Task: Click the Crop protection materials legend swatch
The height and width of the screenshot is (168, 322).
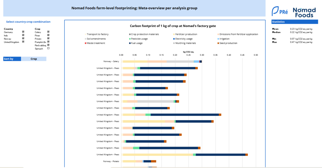Action: 130,34
